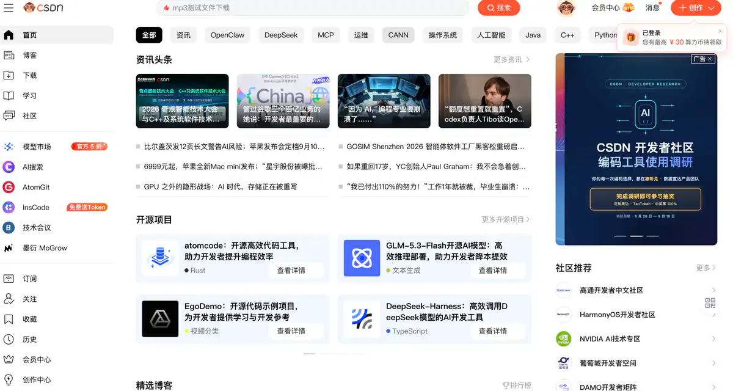Click the user avatar in the header

(x=566, y=8)
